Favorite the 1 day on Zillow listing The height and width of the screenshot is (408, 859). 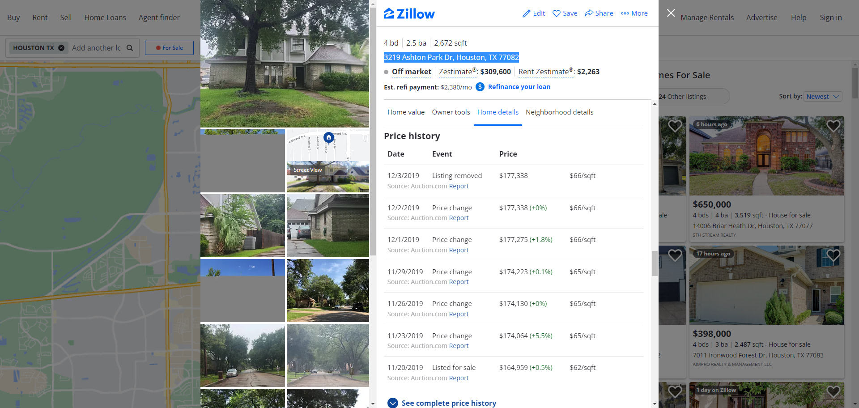pyautogui.click(x=833, y=391)
